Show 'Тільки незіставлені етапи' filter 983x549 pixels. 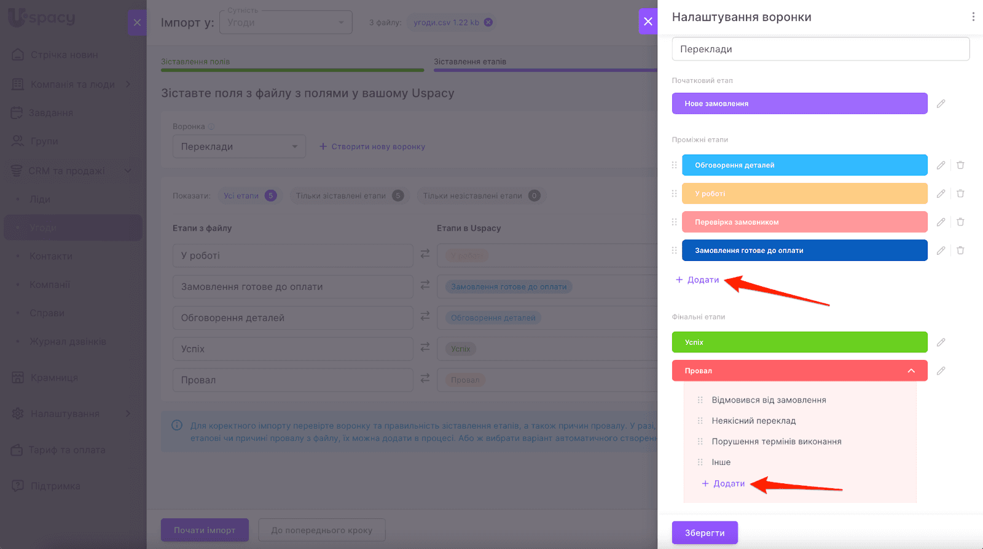pos(481,196)
